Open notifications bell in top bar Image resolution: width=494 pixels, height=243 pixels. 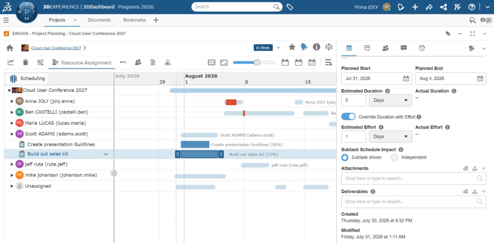pyautogui.click(x=401, y=7)
